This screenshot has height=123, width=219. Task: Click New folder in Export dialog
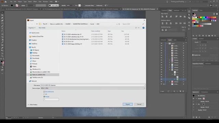(x=42, y=28)
